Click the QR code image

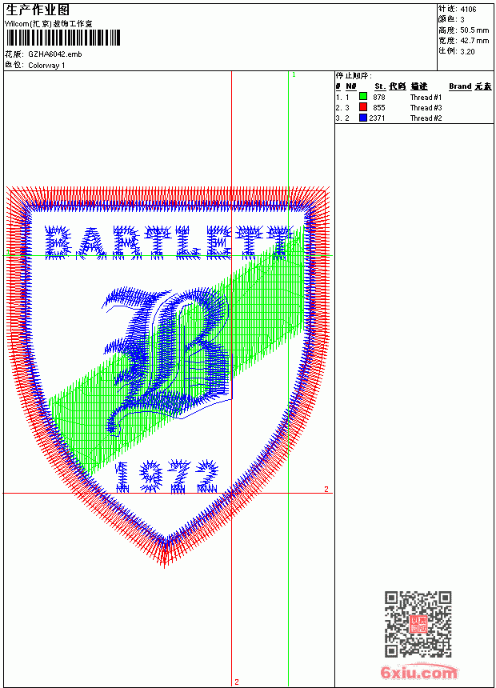[418, 624]
